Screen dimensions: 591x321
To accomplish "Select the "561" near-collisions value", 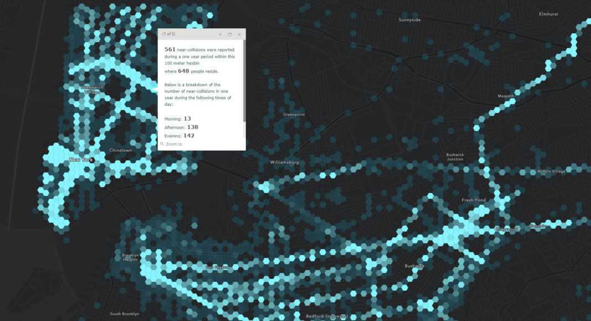I will pos(170,49).
